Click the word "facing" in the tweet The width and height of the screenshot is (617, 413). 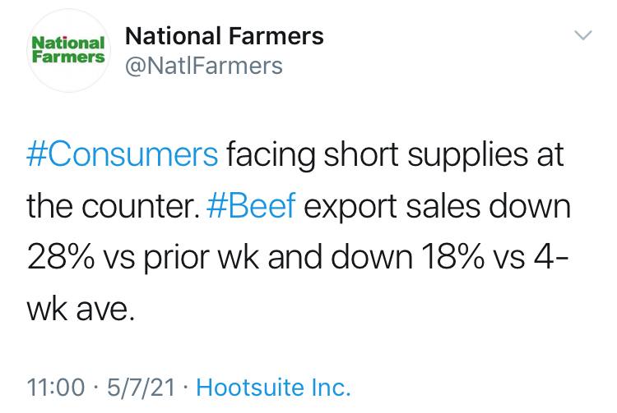269,153
